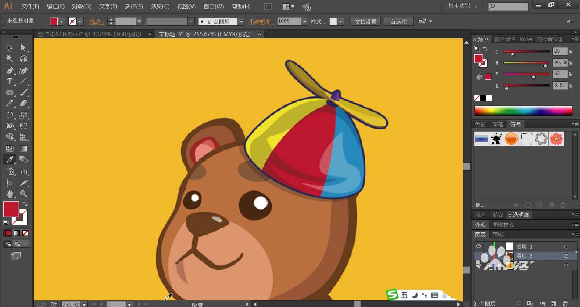Screen dimensions: 580x307
Task: Select the Selection tool arrow
Action: 10,47
